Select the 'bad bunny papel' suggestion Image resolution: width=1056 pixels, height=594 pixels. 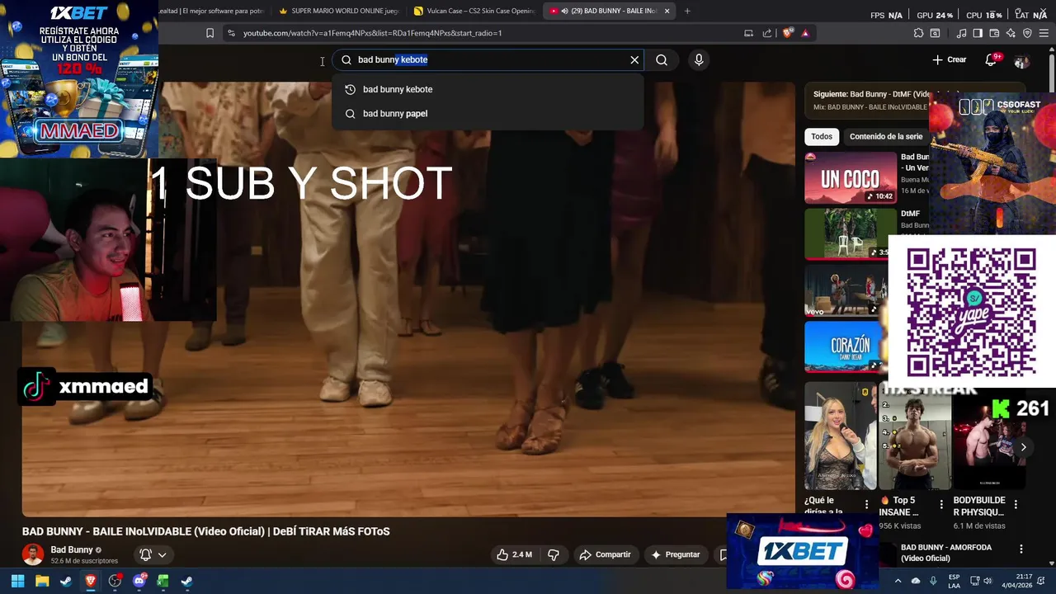[488, 113]
